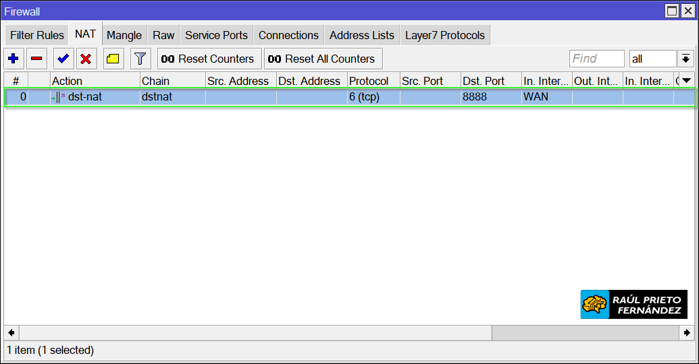Click into the Find search field
The image size is (699, 364).
click(596, 59)
